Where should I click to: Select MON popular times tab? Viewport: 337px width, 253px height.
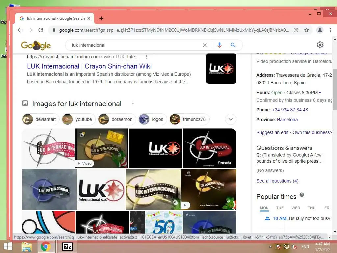[264, 208]
